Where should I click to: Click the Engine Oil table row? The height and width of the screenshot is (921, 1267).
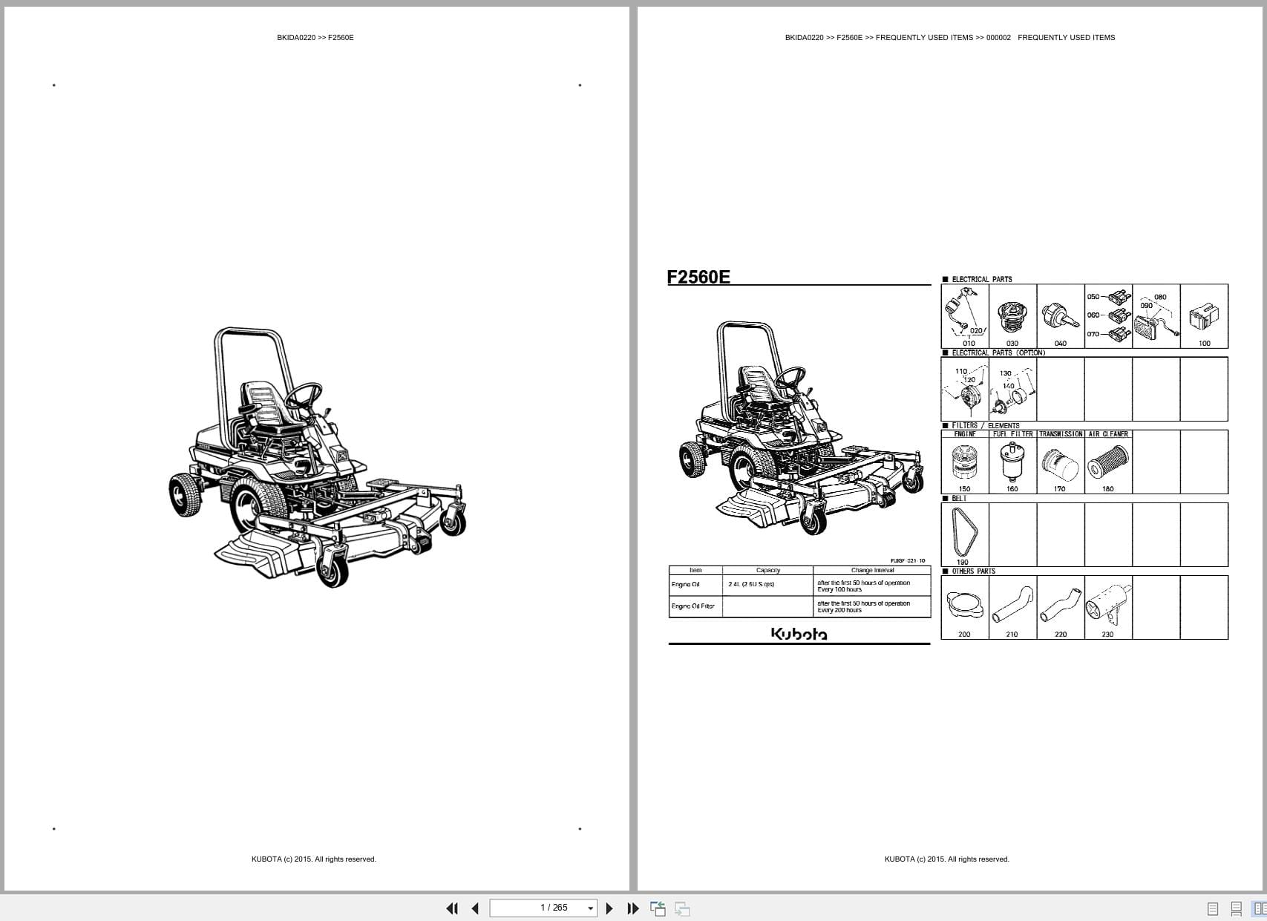799,585
